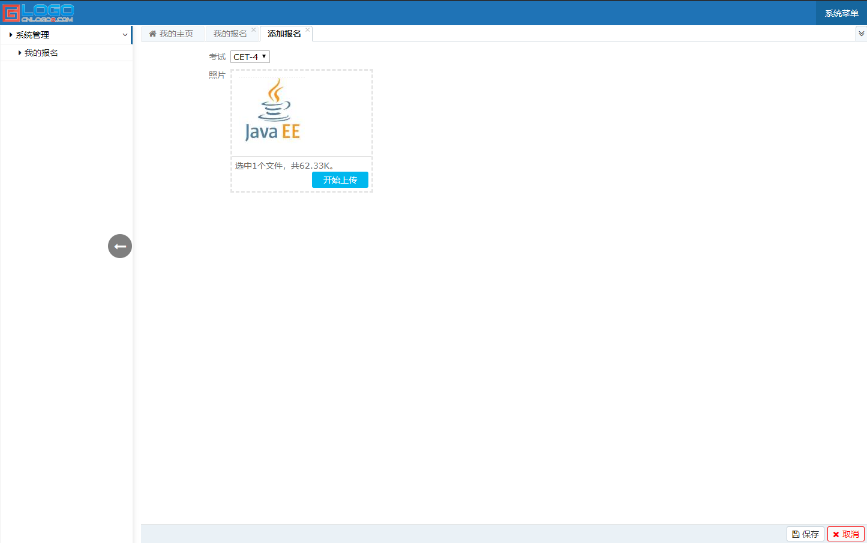Switch to the 我的主页 tab
Viewport: 867px width, 545px height.
173,33
